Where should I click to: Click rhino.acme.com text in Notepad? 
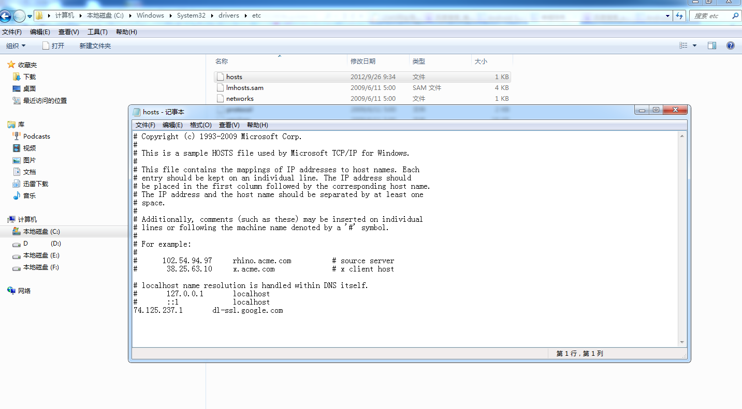(x=262, y=261)
